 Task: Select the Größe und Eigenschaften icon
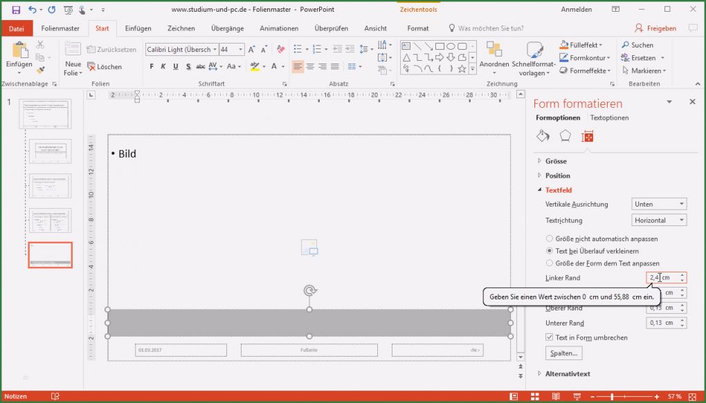click(588, 136)
